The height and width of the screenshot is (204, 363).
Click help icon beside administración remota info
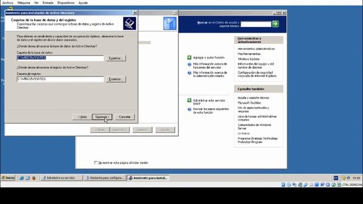(189, 73)
